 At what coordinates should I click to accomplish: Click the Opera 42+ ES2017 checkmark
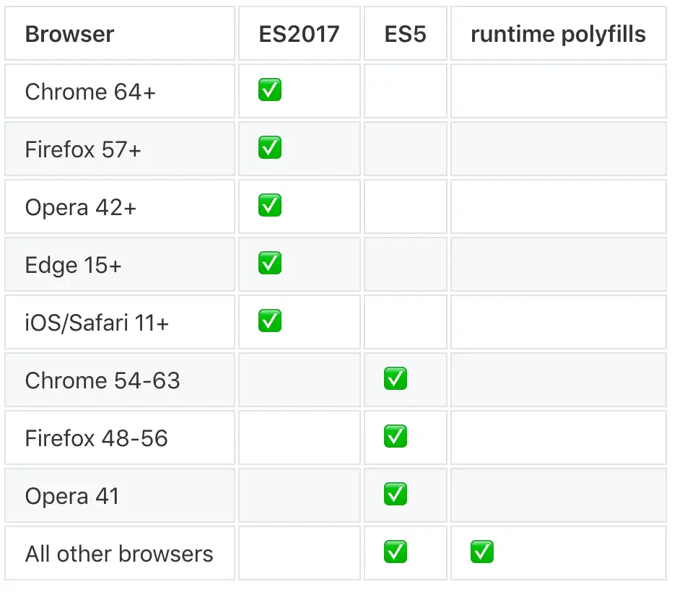click(x=270, y=206)
